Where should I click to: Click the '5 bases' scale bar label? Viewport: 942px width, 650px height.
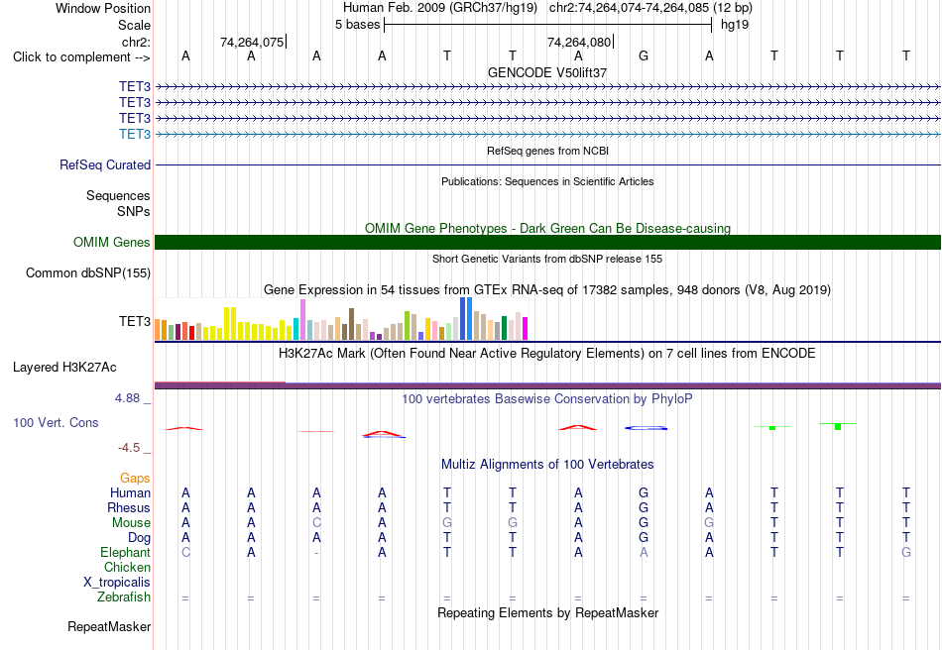357,25
